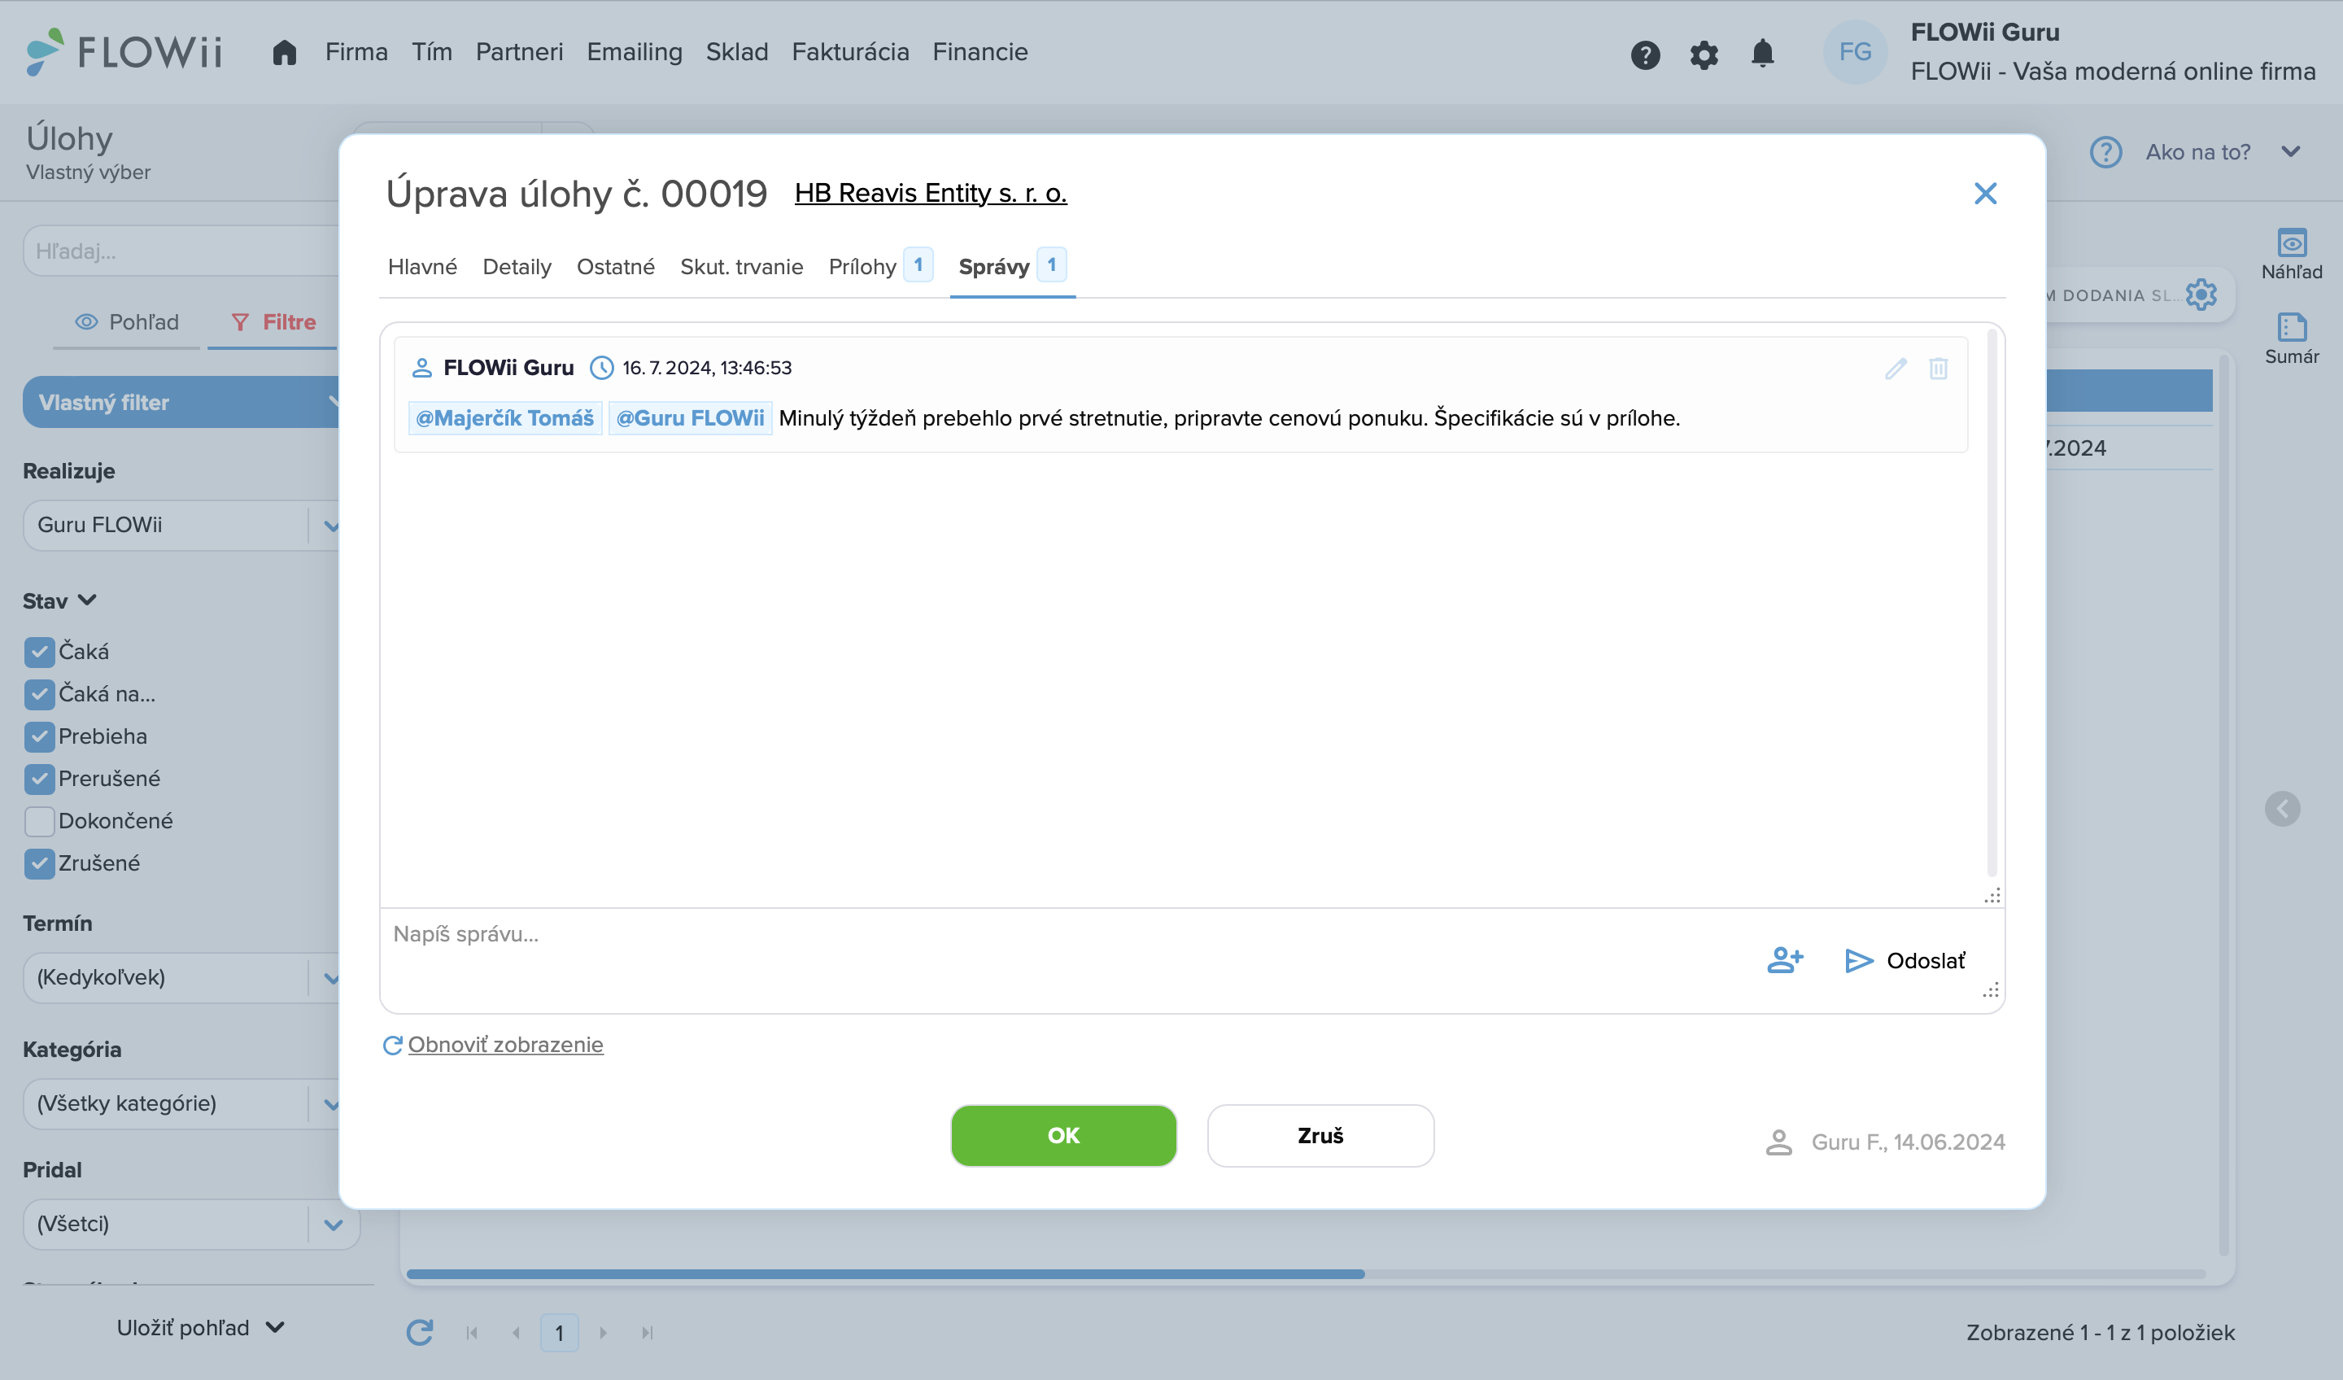The width and height of the screenshot is (2343, 1380).
Task: Expand the Uložiť pohľad menu
Action: click(200, 1328)
